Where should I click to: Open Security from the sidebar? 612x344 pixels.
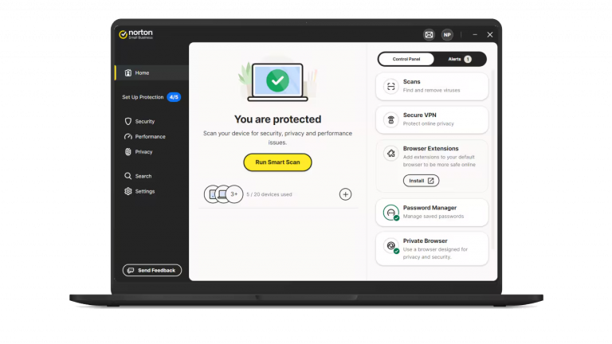144,121
